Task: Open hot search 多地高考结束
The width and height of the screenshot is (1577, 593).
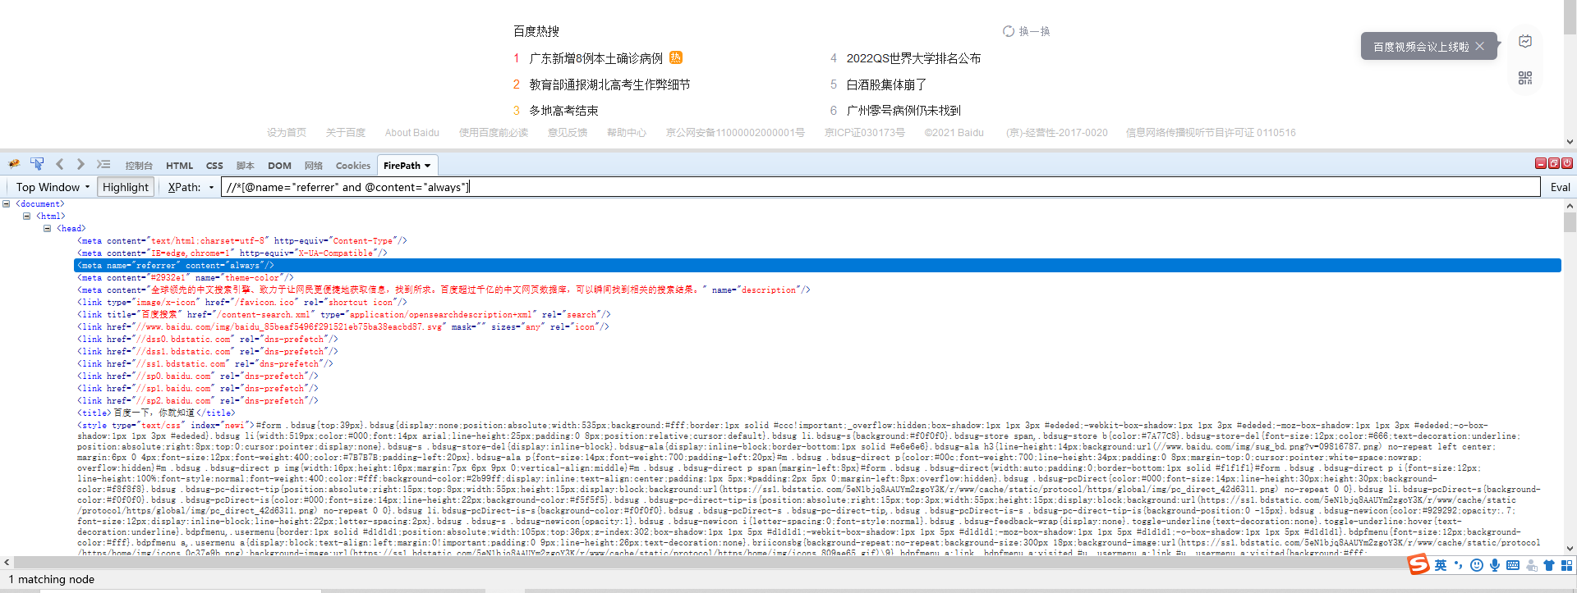Action: [563, 111]
